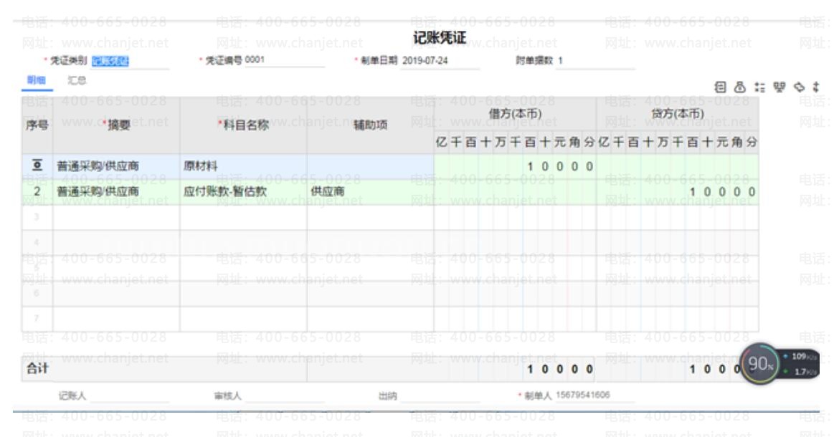Click the 供应商 auxiliary item cell
This screenshot has height=437, width=834.
370,192
